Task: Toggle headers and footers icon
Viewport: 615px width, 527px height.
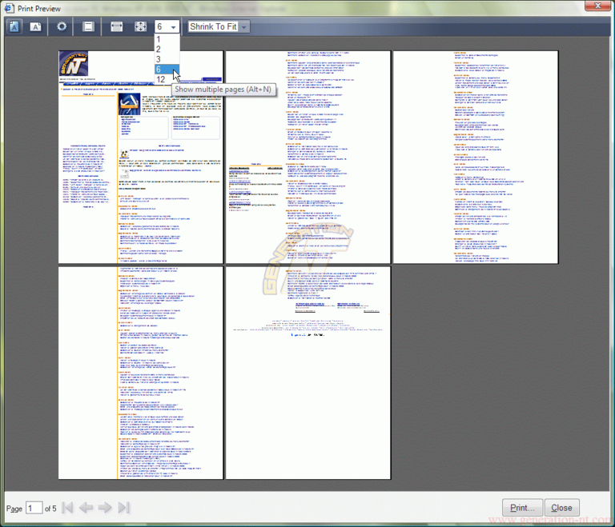Action: 88,26
